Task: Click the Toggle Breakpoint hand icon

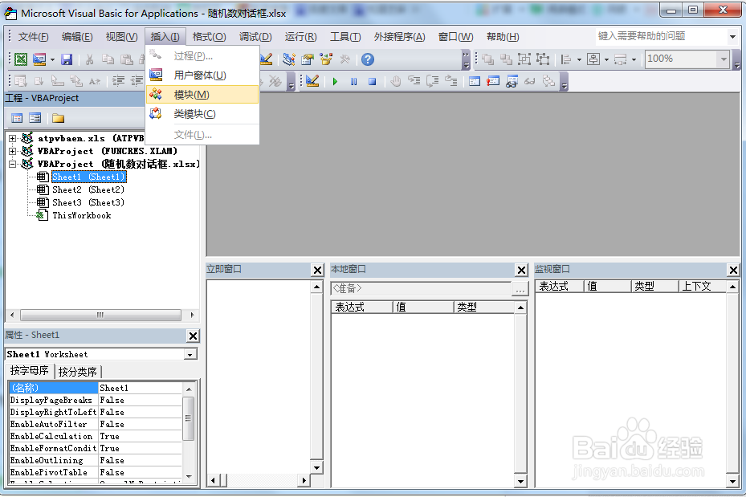Action: pyautogui.click(x=395, y=81)
